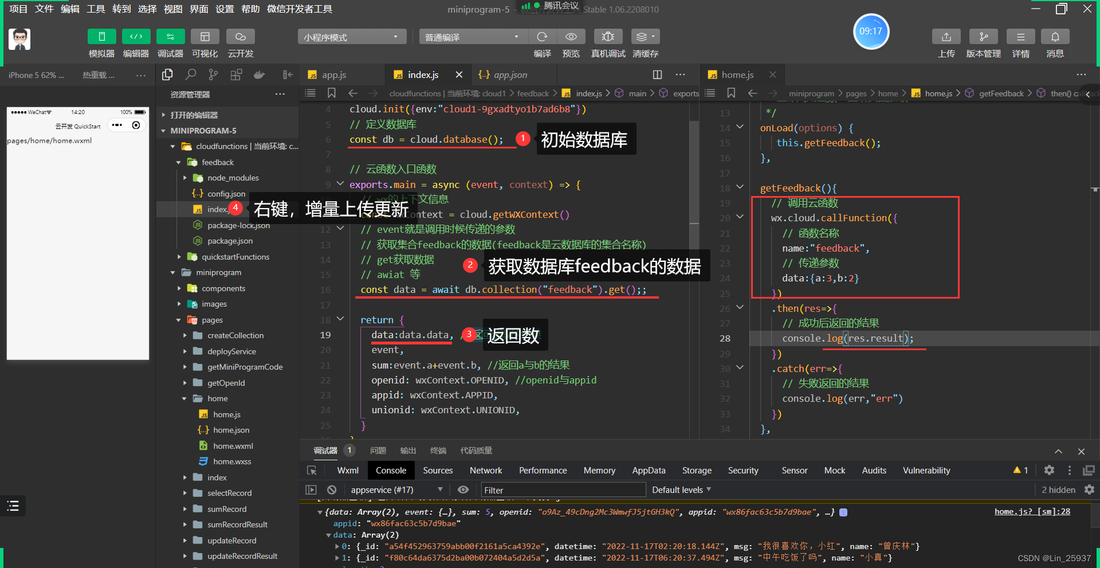Open the messages (消息) bell

1055,37
